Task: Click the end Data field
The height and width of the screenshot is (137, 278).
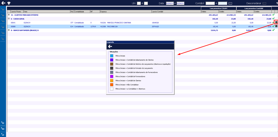Action: [180, 3]
